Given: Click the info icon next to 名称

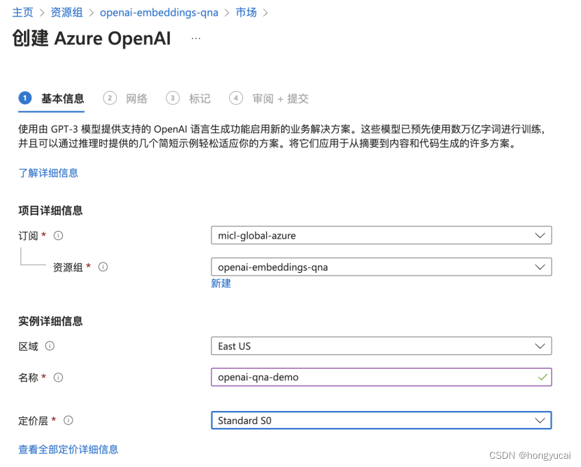Looking at the screenshot, I should point(58,377).
